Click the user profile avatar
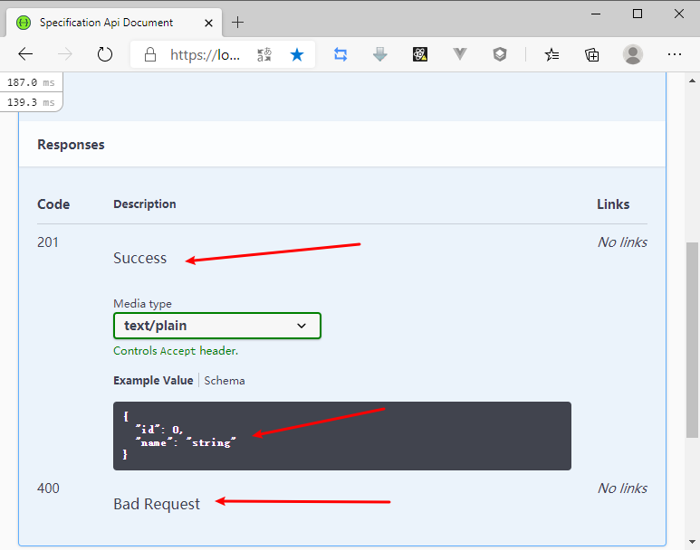This screenshot has height=550, width=700. coord(633,54)
